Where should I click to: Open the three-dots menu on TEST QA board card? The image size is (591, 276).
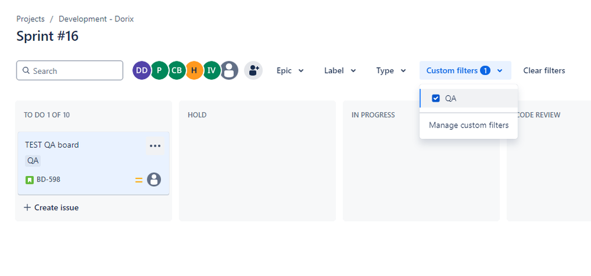155,146
